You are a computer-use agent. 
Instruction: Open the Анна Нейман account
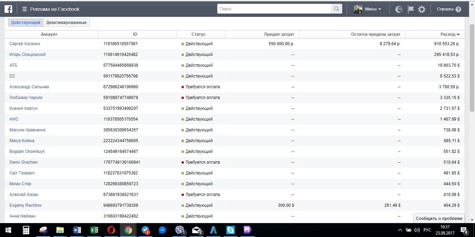pos(22,216)
